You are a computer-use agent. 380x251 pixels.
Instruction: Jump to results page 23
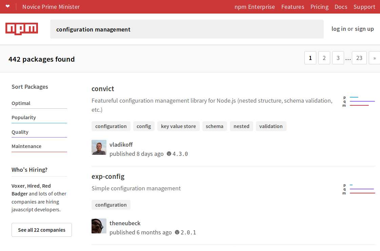pyautogui.click(x=359, y=58)
